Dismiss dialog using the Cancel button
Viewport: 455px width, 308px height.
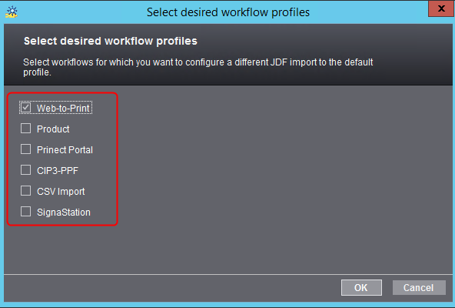point(419,288)
